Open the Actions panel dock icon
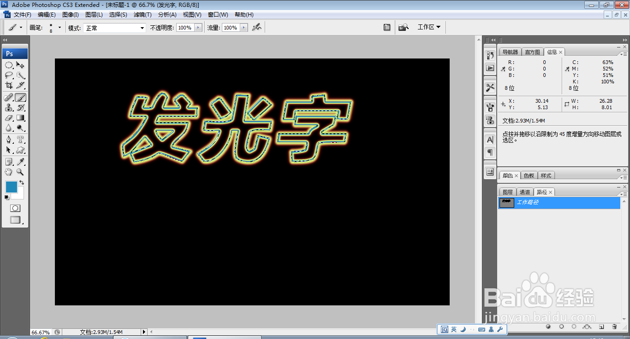 tap(490, 68)
